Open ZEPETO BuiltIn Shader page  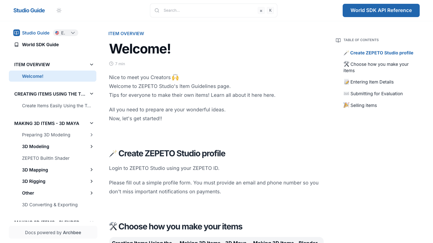(46, 158)
